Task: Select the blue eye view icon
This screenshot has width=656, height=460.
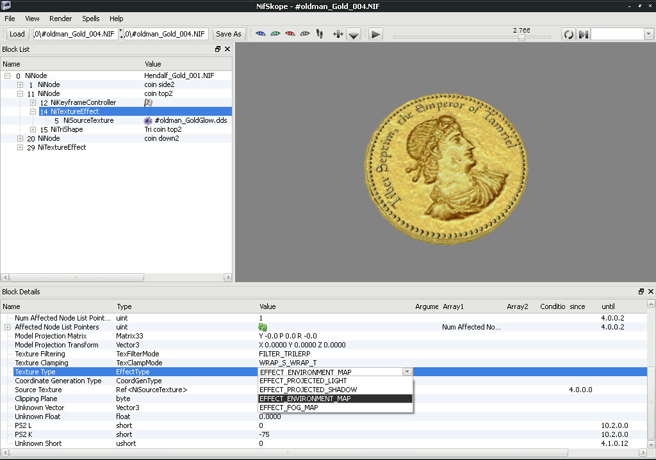Action: coord(260,34)
